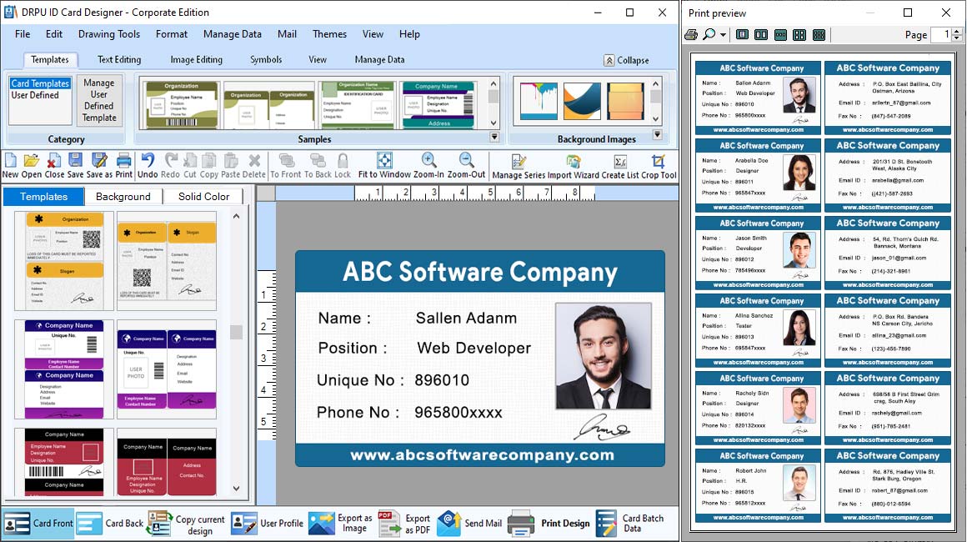Image resolution: width=967 pixels, height=542 pixels.
Task: Collapse the ribbon panel
Action: tap(626, 60)
